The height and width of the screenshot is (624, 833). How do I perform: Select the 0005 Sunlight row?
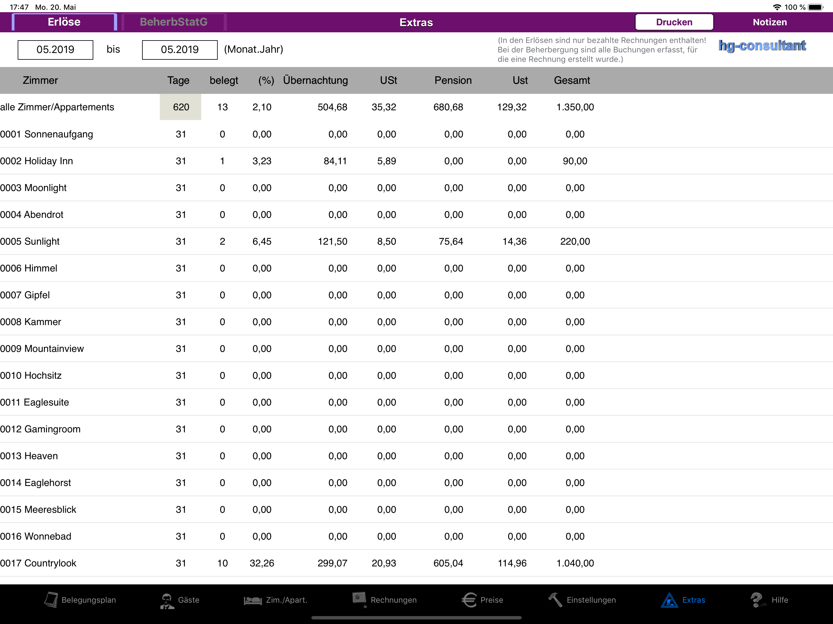(x=416, y=241)
